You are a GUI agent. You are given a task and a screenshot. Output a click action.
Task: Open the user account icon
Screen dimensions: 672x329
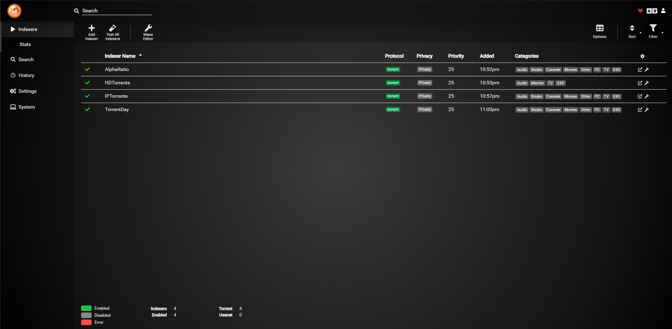[663, 11]
